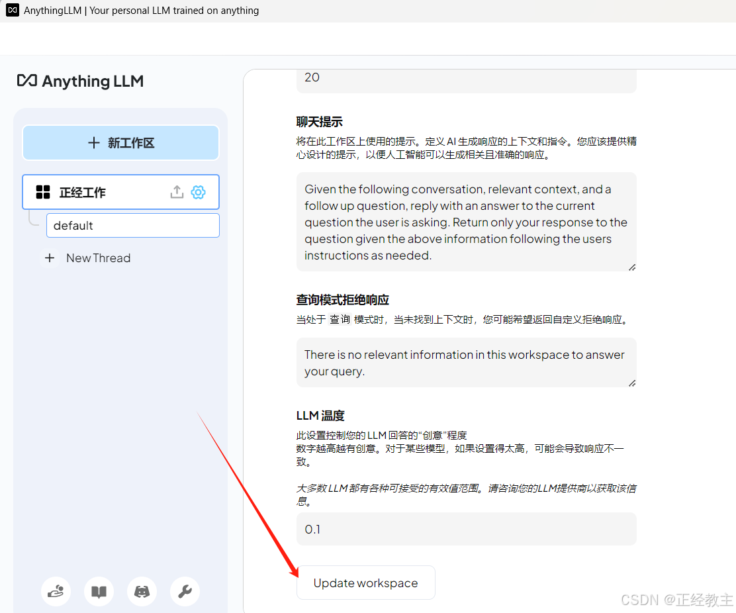Click the LLM 温度 heading

(320, 416)
